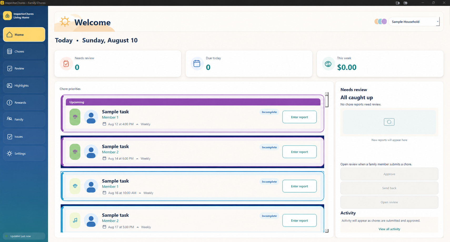
Task: Click the Member 2 avatar on Aug 17 task
Action: (91, 220)
